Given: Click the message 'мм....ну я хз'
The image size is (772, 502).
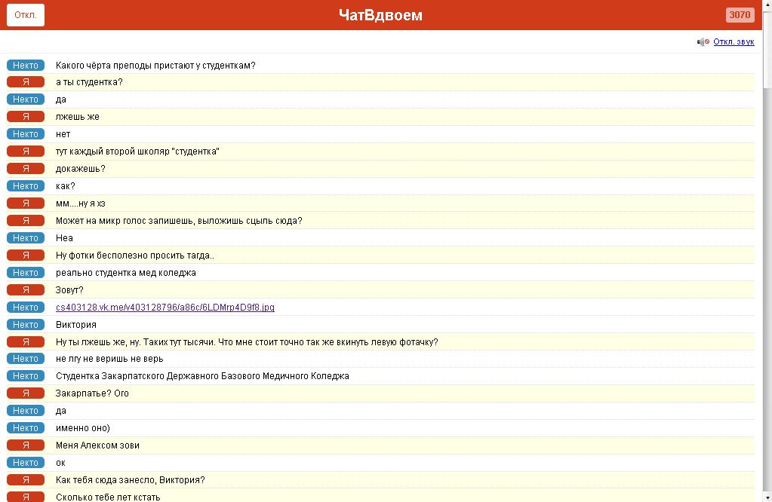Looking at the screenshot, I should pyautogui.click(x=80, y=204).
